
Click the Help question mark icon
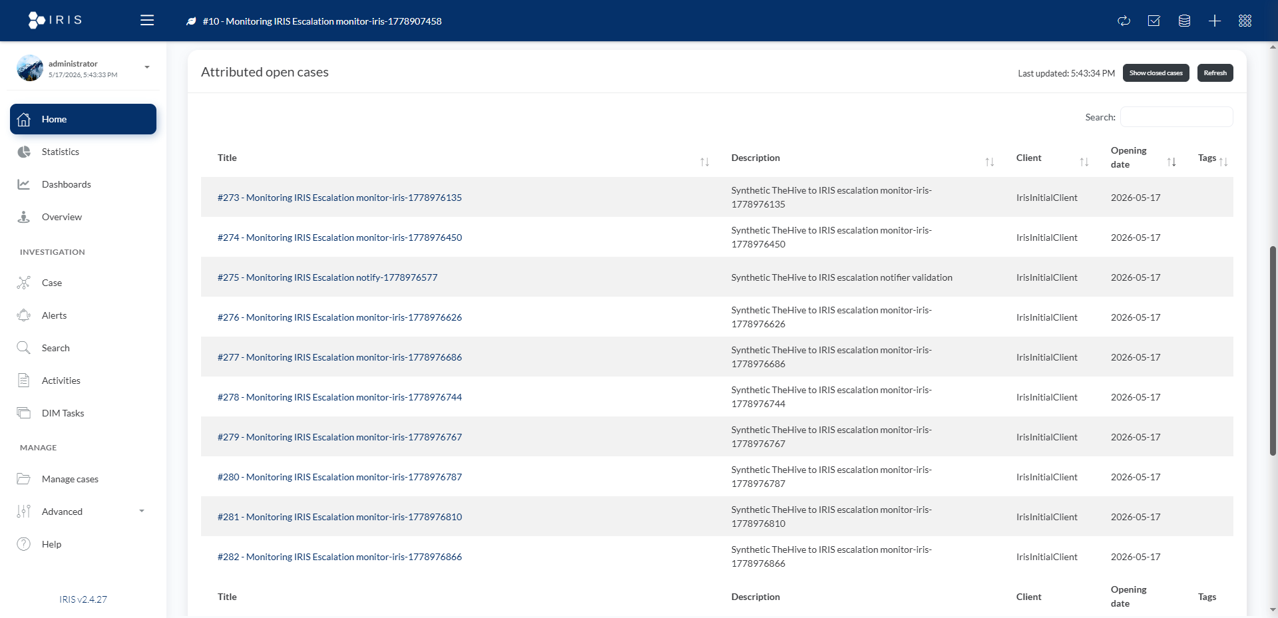[x=24, y=544]
